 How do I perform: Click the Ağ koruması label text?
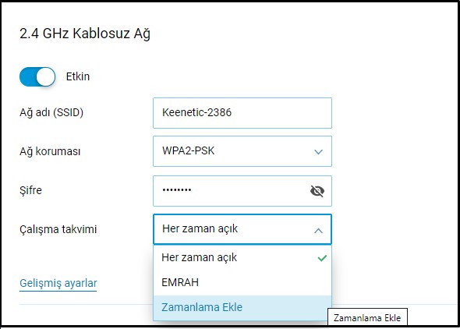pos(50,151)
